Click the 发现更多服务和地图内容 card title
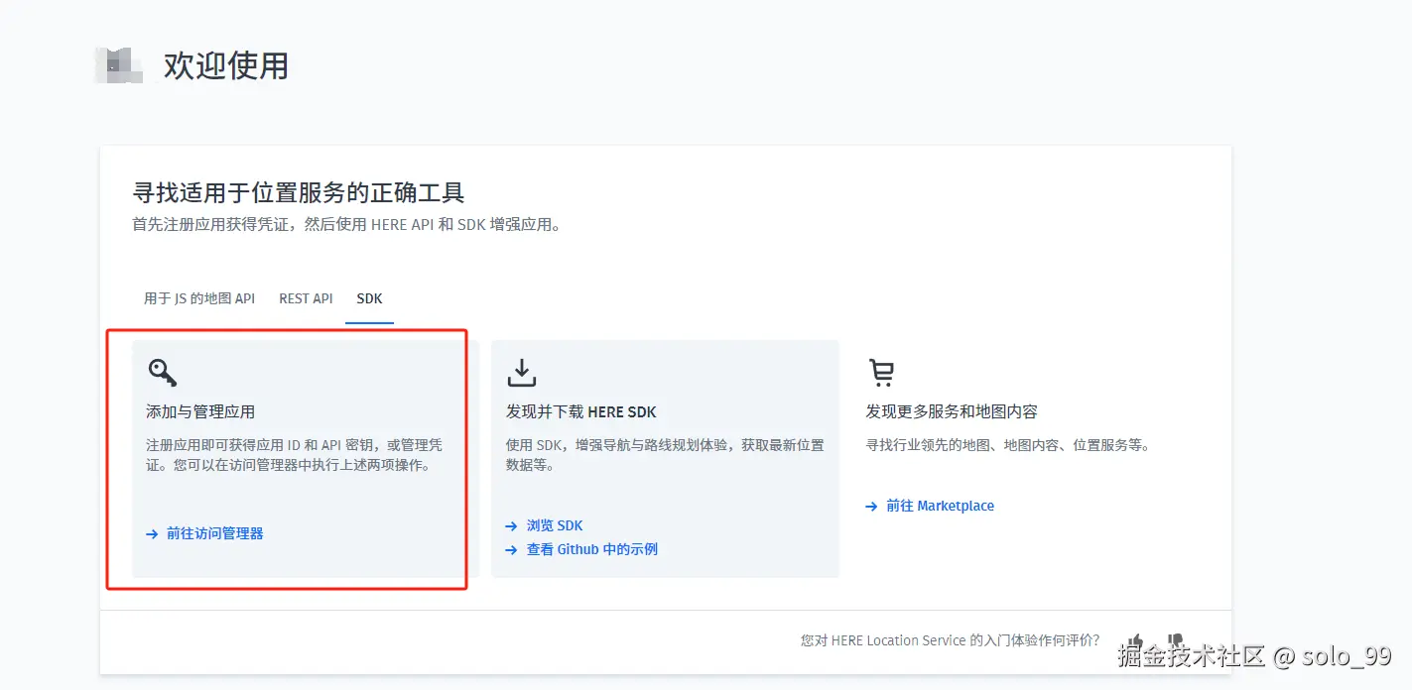This screenshot has height=690, width=1412. (952, 411)
